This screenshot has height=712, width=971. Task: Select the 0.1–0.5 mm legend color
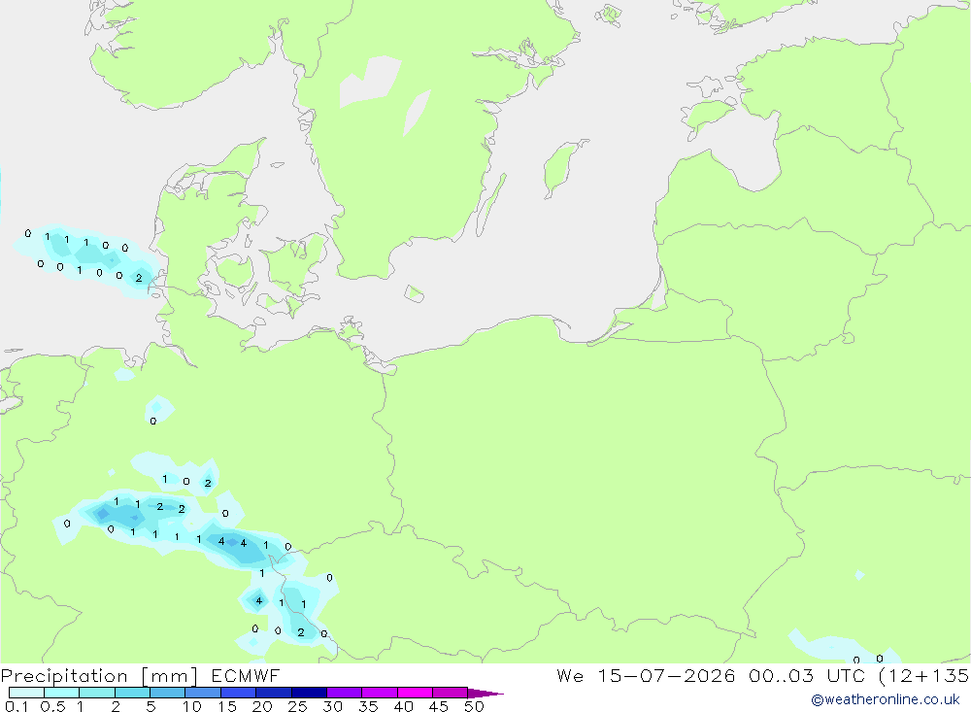(x=26, y=693)
